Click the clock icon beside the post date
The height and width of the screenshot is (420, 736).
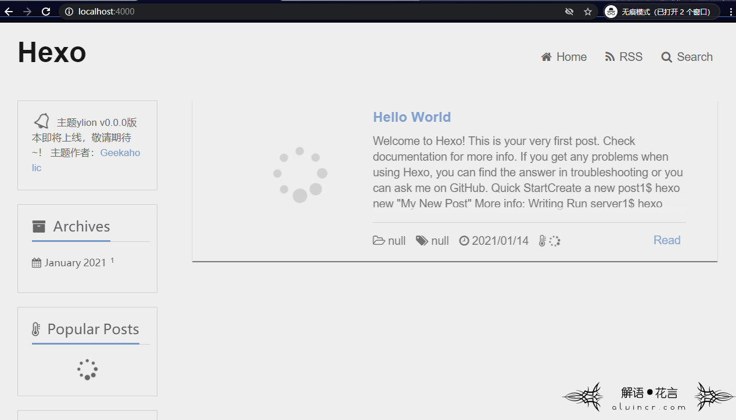463,240
